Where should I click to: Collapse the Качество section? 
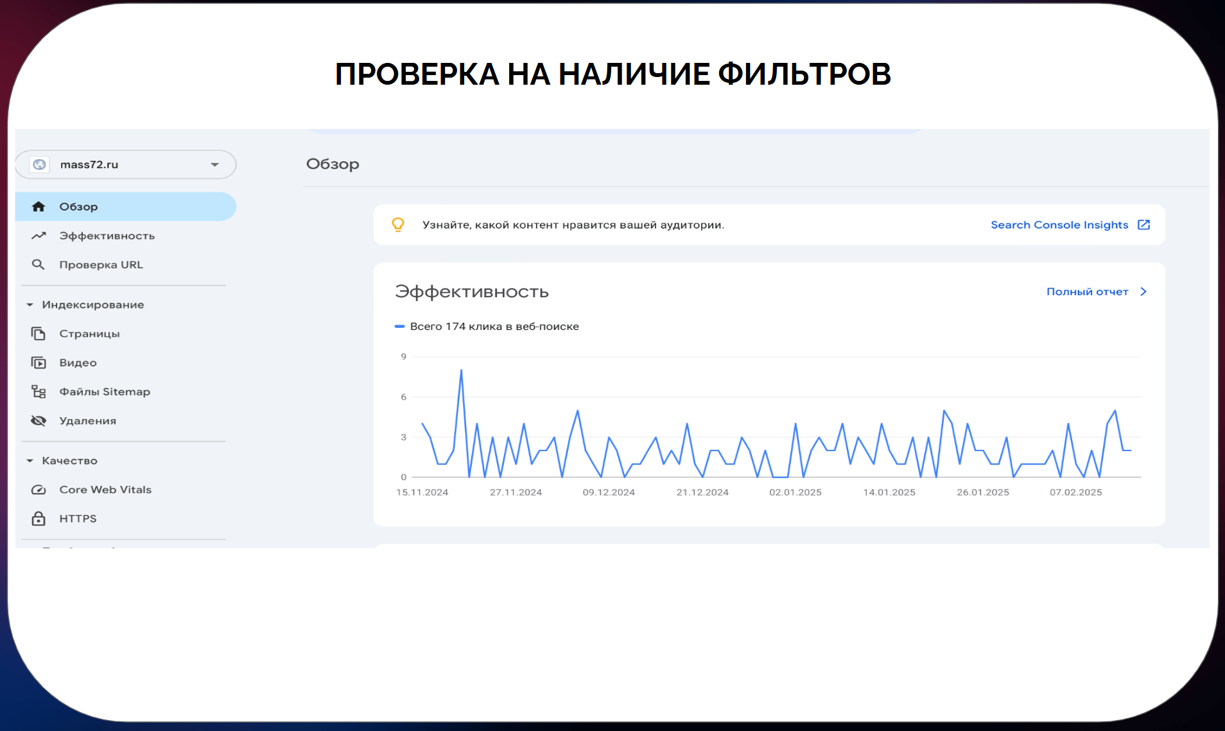coord(30,461)
